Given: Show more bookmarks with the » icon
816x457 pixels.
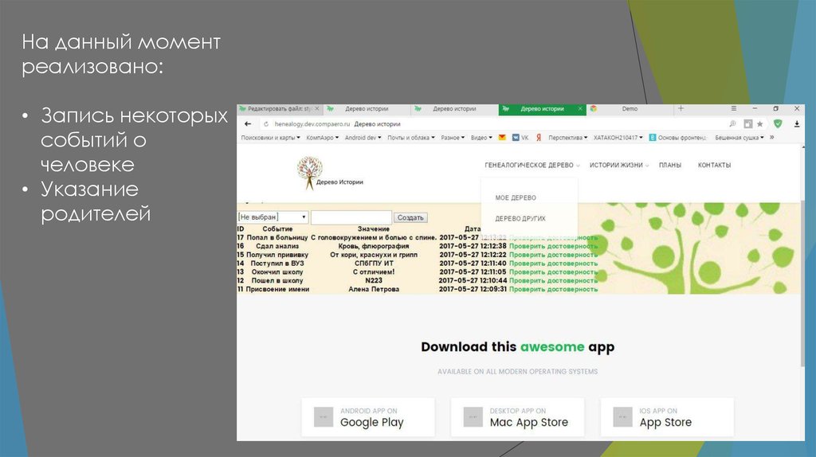Looking at the screenshot, I should [771, 138].
